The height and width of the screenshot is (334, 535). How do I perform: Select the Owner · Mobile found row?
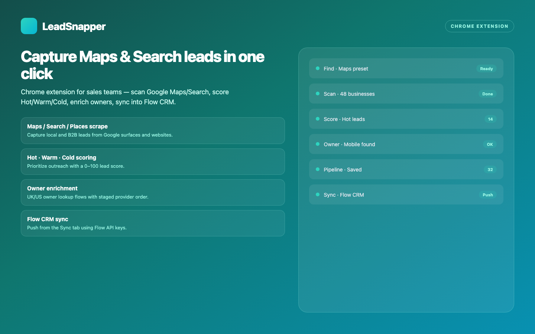pos(406,144)
